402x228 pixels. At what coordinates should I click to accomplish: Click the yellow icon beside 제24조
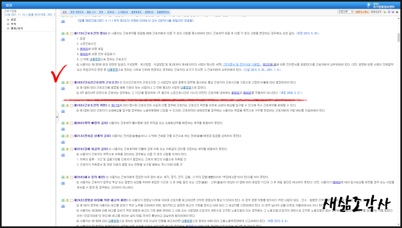(x=67, y=200)
